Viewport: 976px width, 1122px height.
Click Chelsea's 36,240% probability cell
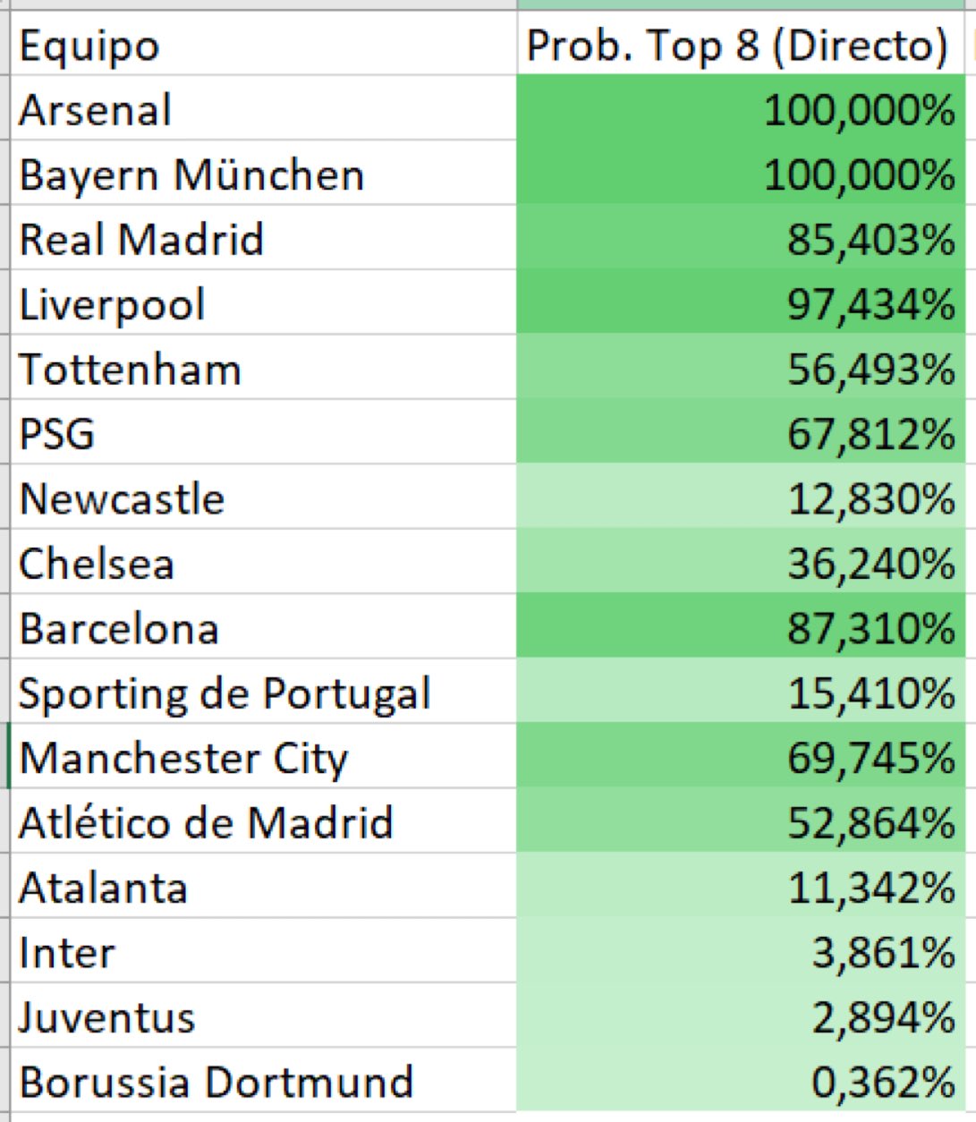coord(740,564)
